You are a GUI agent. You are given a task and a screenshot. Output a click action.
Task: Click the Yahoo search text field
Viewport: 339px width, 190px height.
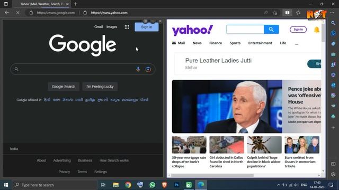[245, 30]
